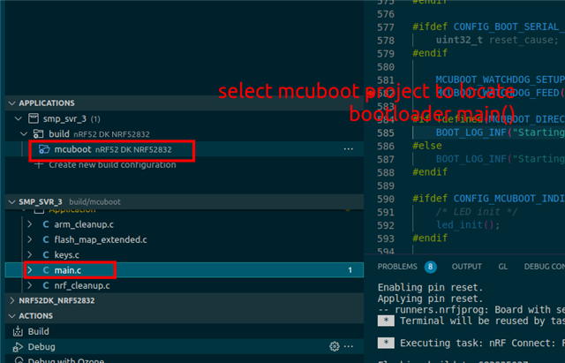
Task: Select nrf_cleanup.c file
Action: (83, 285)
